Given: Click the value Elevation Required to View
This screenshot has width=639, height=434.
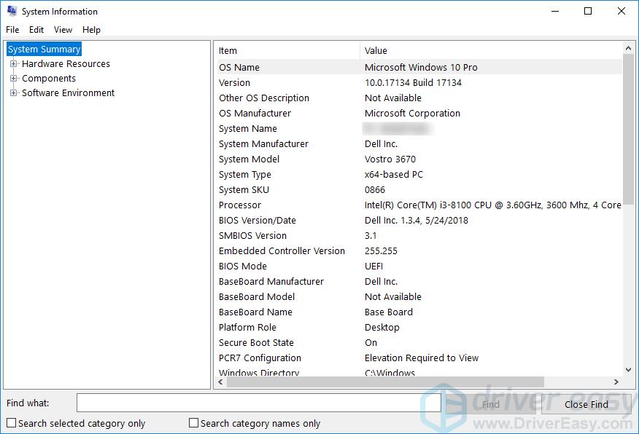Looking at the screenshot, I should [x=422, y=358].
